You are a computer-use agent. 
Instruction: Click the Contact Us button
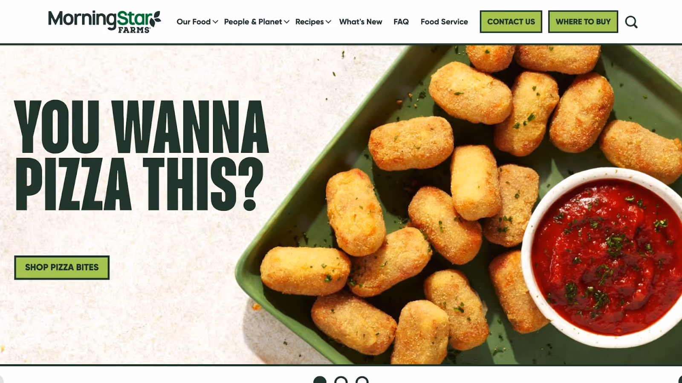(x=511, y=22)
